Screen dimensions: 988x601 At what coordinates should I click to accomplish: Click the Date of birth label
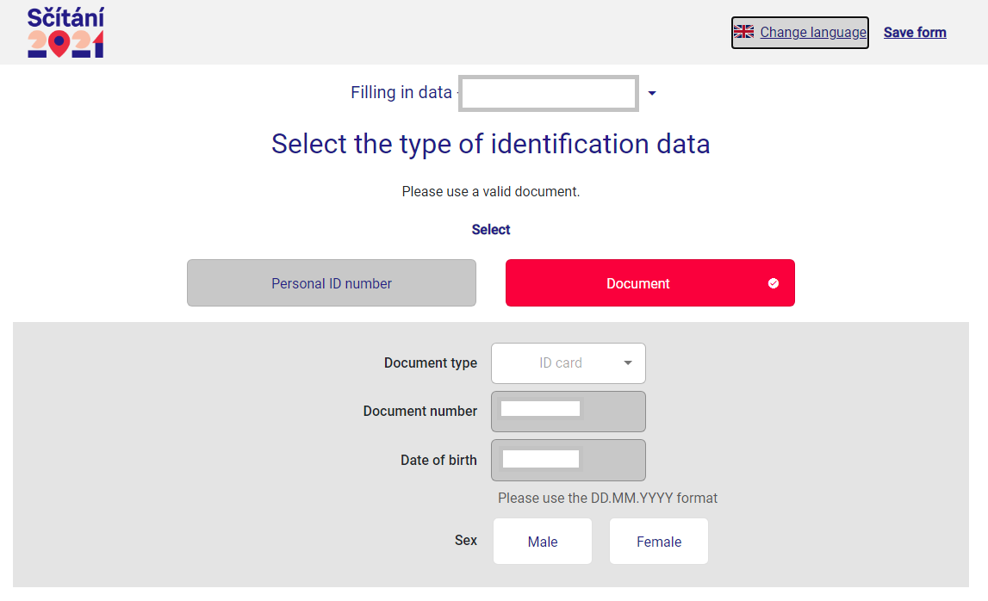coord(438,461)
